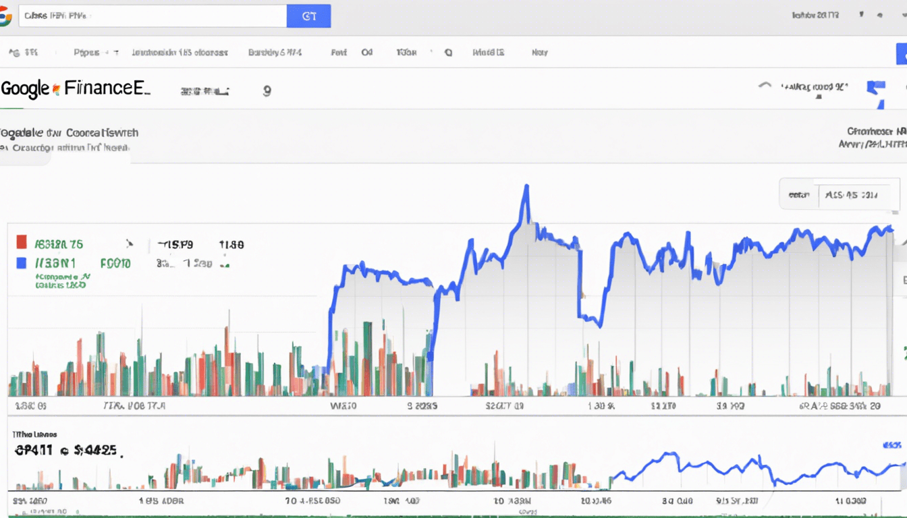Click the Google logo beside the search box
Viewport: 907px width, 518px height.
click(x=5, y=16)
